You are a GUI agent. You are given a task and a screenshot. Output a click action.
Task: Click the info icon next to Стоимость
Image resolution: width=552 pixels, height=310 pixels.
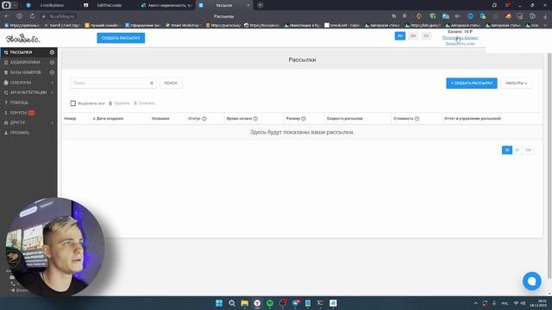pyautogui.click(x=417, y=119)
